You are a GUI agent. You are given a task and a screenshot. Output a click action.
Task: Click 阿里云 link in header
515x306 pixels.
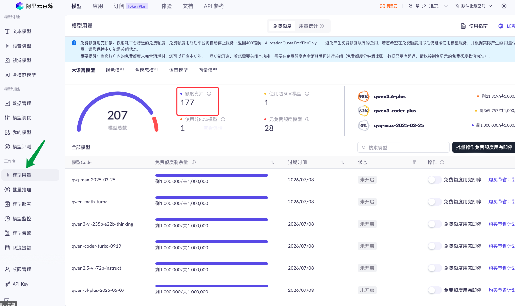[388, 6]
